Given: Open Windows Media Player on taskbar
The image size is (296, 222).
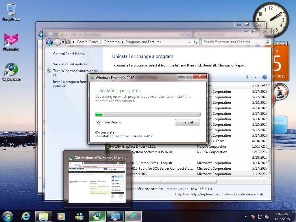Looking at the screenshot, I should pos(61,216).
